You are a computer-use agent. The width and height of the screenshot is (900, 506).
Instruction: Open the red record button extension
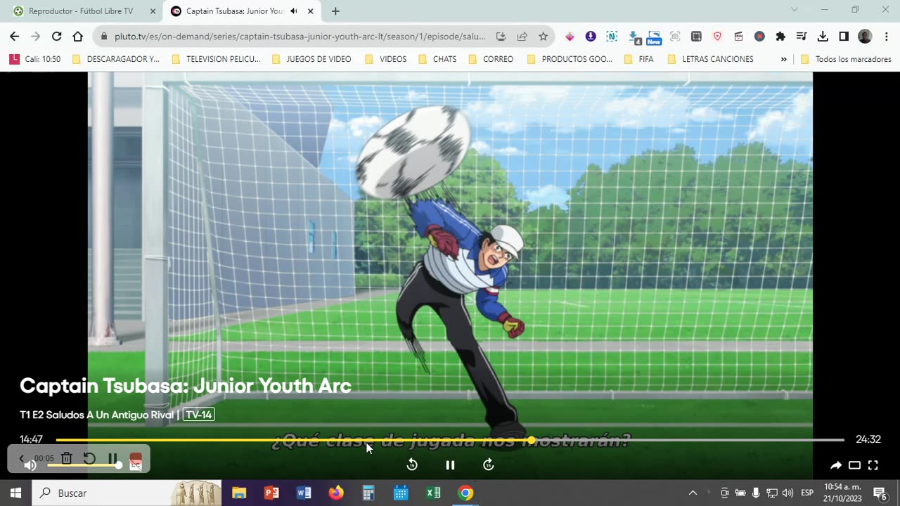[759, 37]
